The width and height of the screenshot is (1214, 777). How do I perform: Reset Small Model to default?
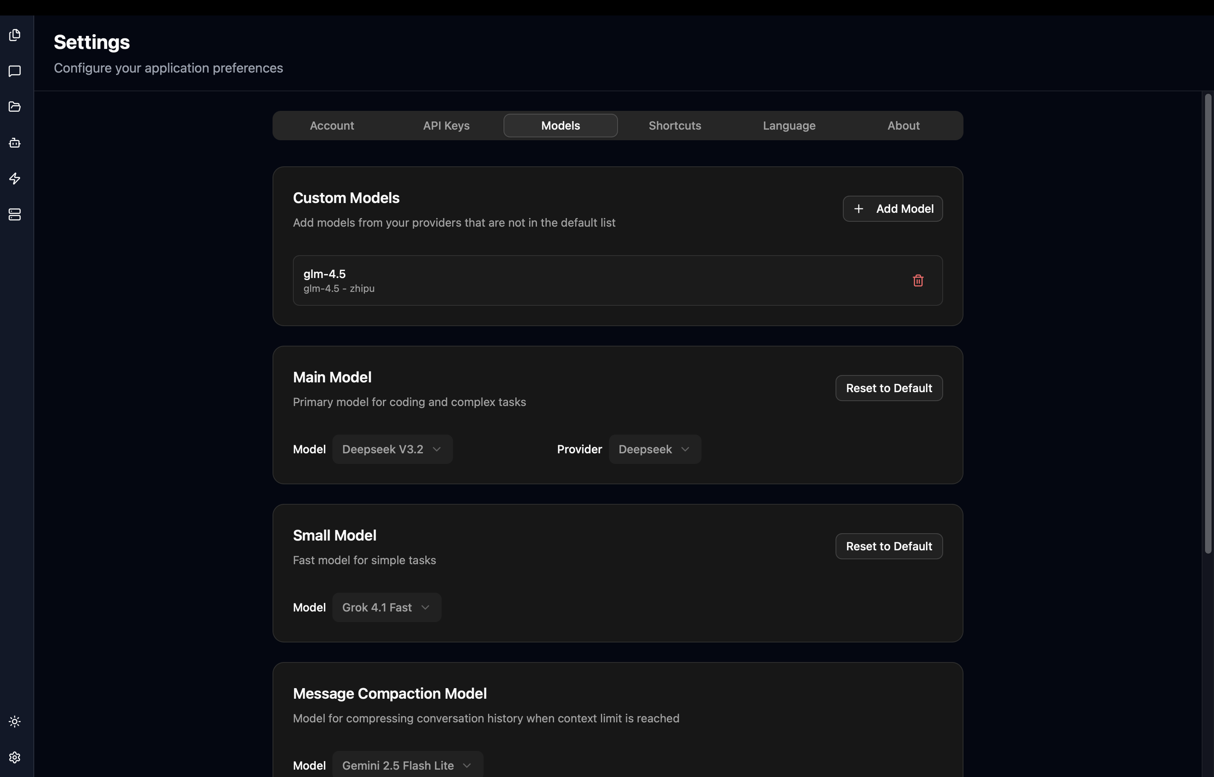click(x=889, y=546)
